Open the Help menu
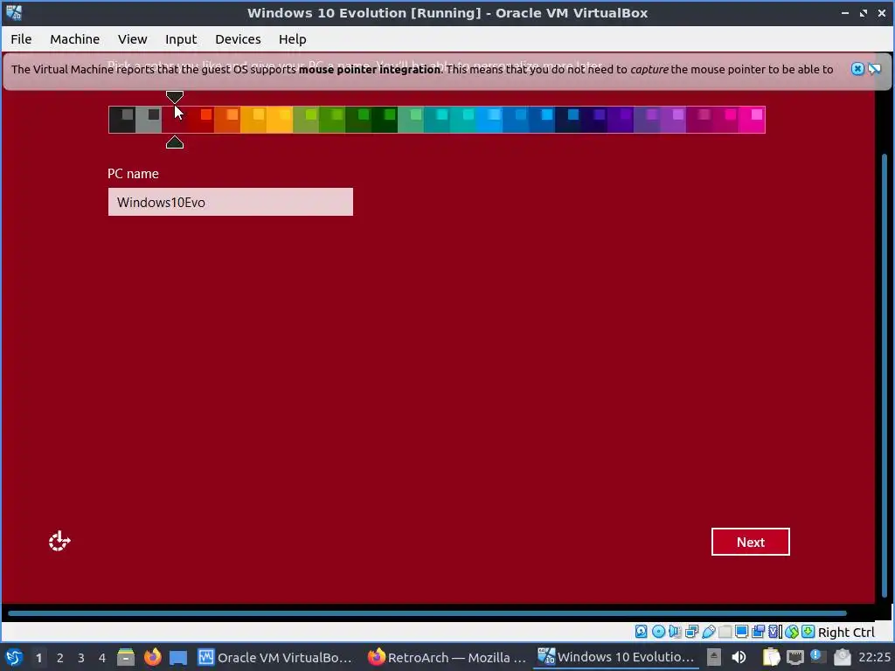This screenshot has width=895, height=671. click(292, 38)
